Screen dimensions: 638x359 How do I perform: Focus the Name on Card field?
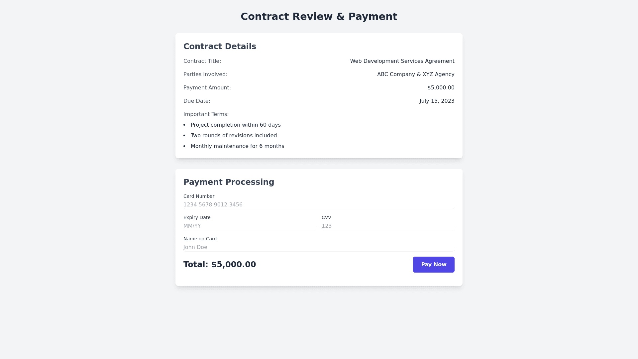318,247
